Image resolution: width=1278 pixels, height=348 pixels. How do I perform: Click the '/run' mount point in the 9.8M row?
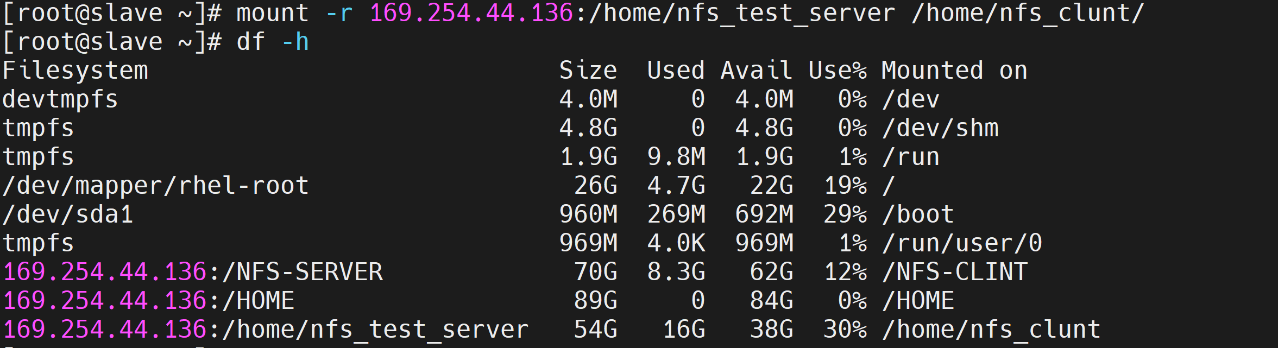pyautogui.click(x=911, y=157)
